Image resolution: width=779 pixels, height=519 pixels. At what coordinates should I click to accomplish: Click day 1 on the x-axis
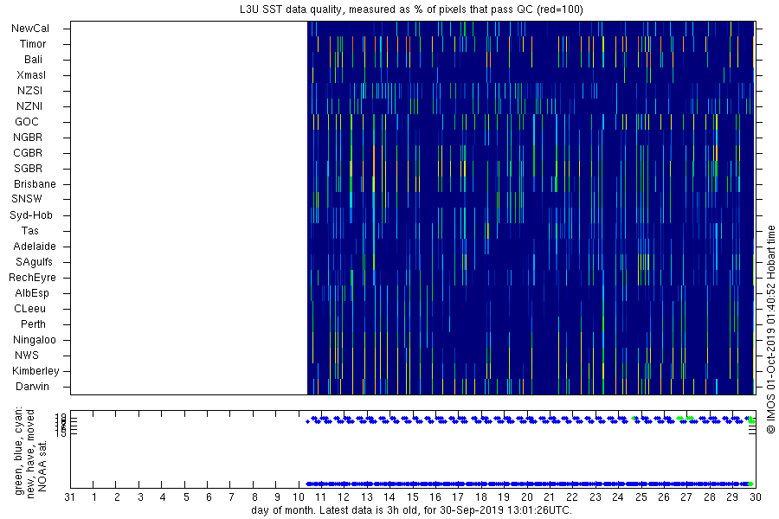pos(93,497)
